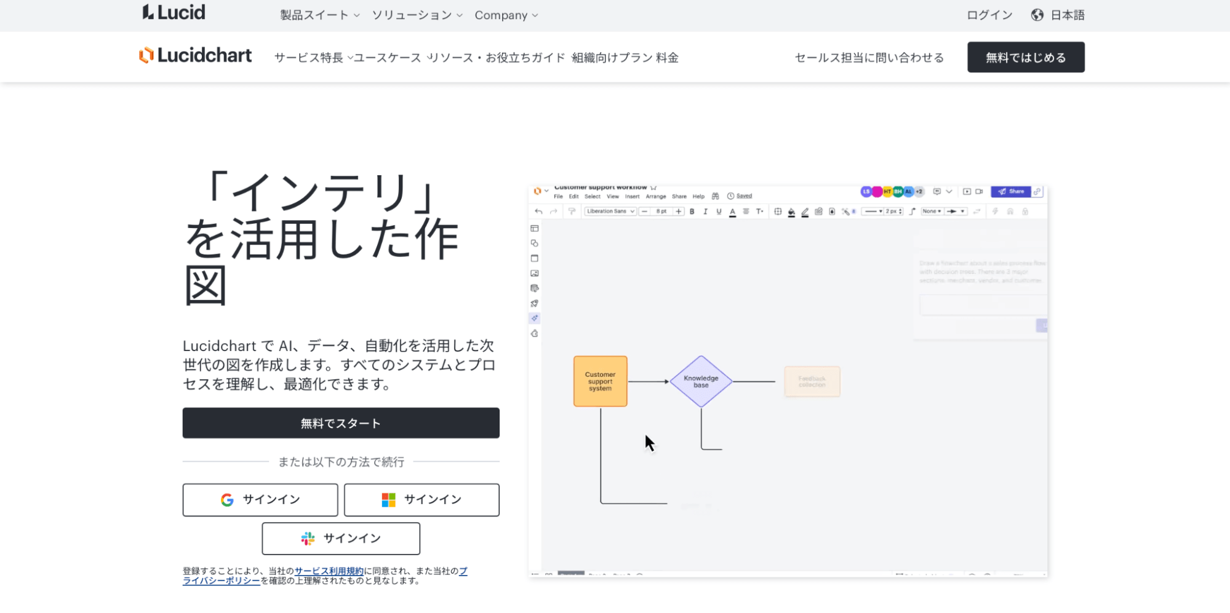Expand the Company menu
The image size is (1230, 613).
click(x=506, y=15)
